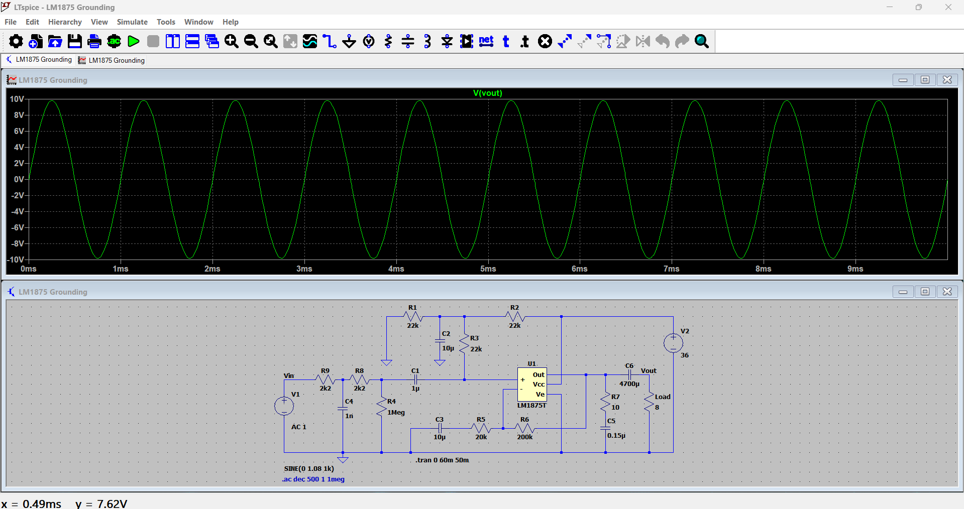Minimize the waveform plot subwindow
Screen dimensions: 964x509
[903, 80]
